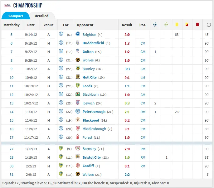Open the Middlesbrough opponent link
The height and width of the screenshot is (188, 214).
[x=95, y=129]
